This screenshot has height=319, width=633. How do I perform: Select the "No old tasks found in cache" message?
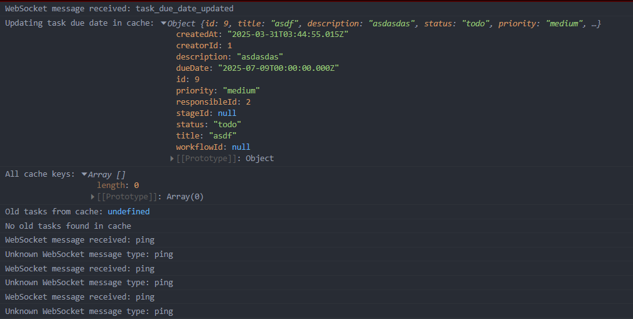click(68, 226)
